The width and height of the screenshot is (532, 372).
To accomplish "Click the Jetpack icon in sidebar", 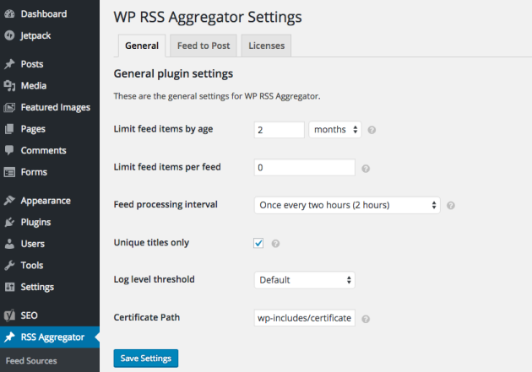I will [x=9, y=35].
